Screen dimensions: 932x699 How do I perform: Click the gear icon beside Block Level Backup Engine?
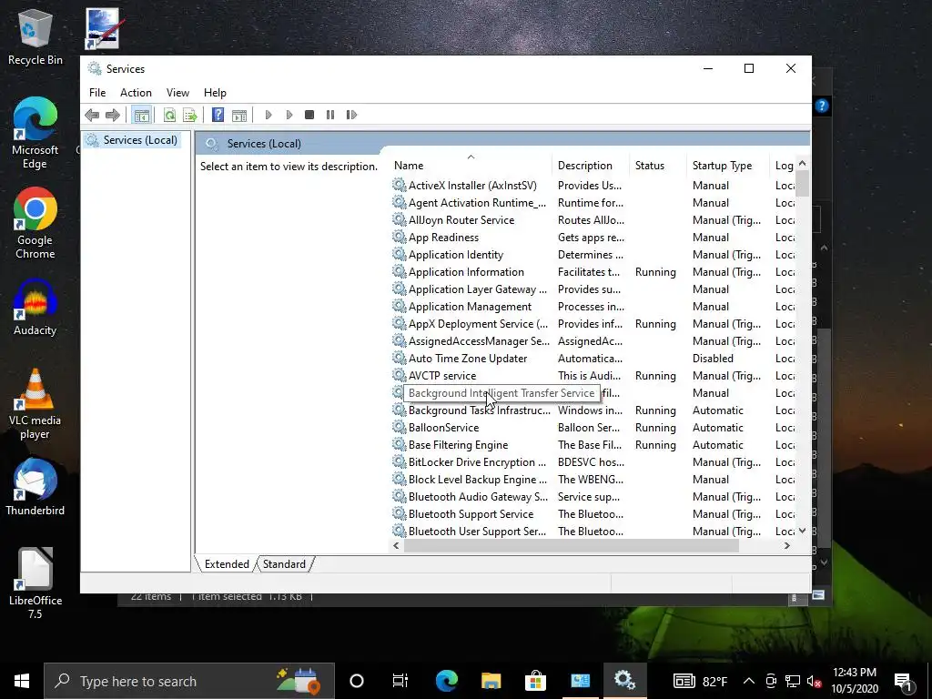point(400,479)
